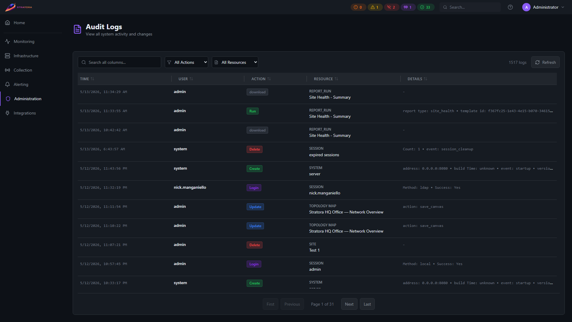
Task: Open the warning alerts badge showing 1
Action: (x=375, y=7)
